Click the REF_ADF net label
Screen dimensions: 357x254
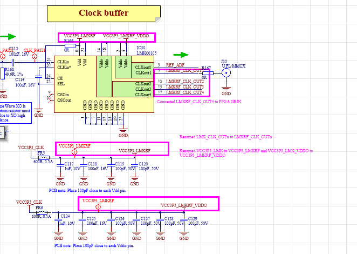(174, 64)
